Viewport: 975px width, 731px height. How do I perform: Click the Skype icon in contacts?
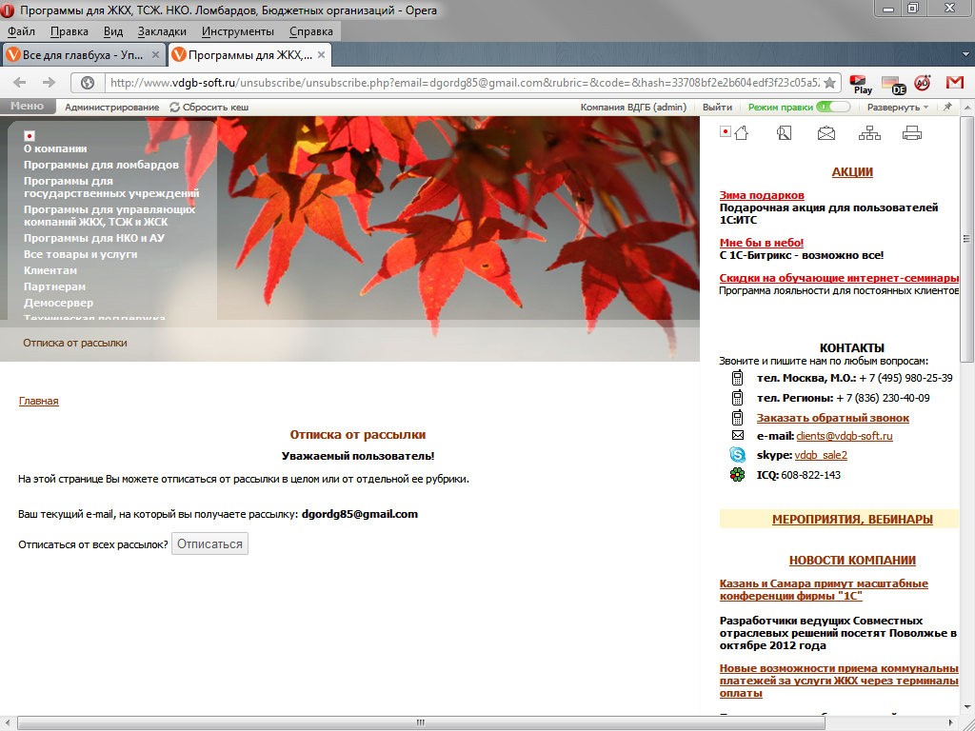[738, 454]
